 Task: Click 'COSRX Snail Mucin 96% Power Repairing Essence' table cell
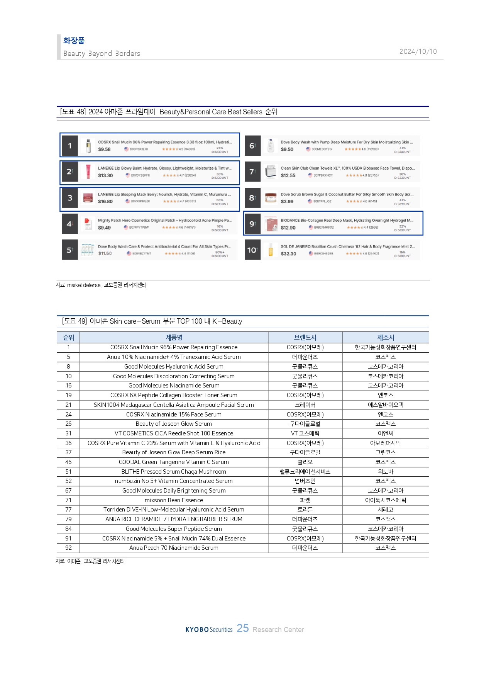174,347
